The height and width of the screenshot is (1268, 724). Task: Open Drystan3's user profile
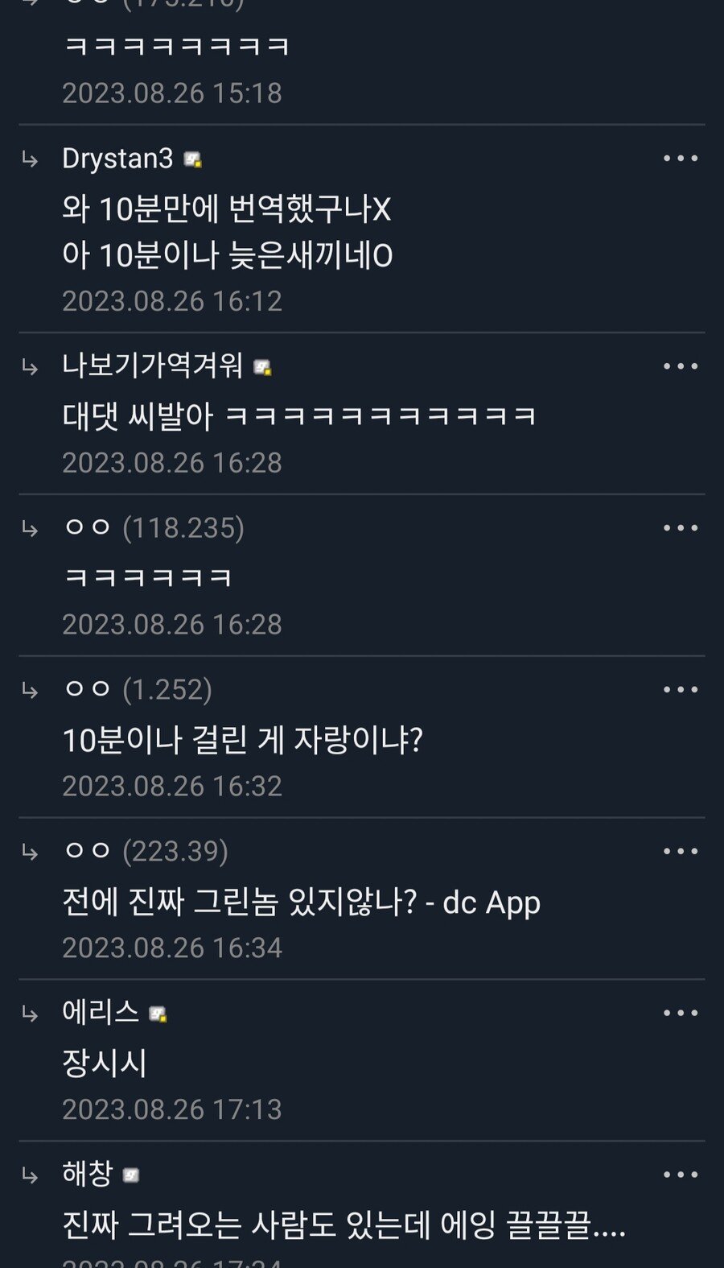click(117, 159)
